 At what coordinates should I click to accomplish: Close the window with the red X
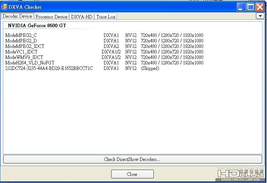260,7
